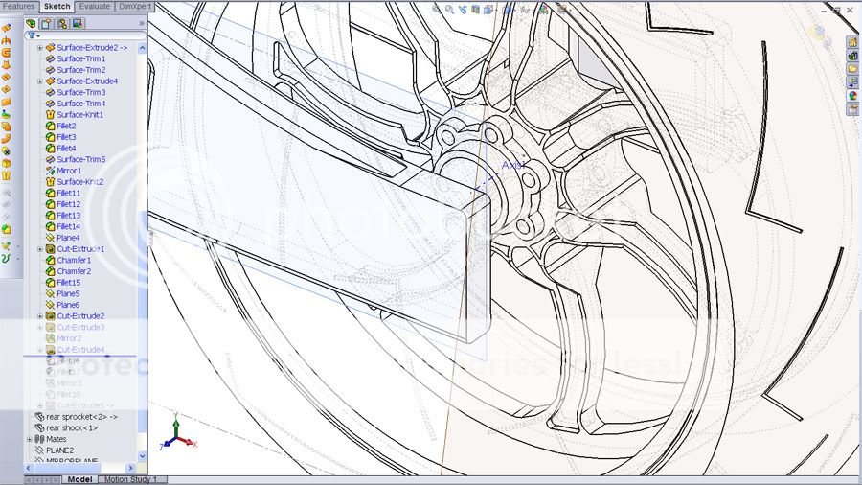Image resolution: width=862 pixels, height=485 pixels.
Task: Expand the Cut-Extrude1 tree node
Action: pos(39,249)
